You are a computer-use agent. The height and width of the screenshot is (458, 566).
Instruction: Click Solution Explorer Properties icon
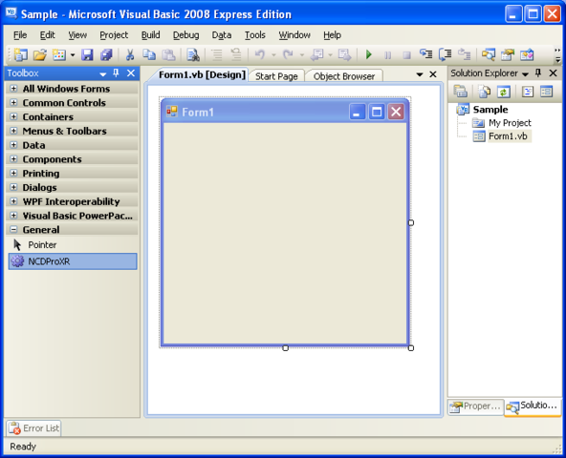pos(461,92)
